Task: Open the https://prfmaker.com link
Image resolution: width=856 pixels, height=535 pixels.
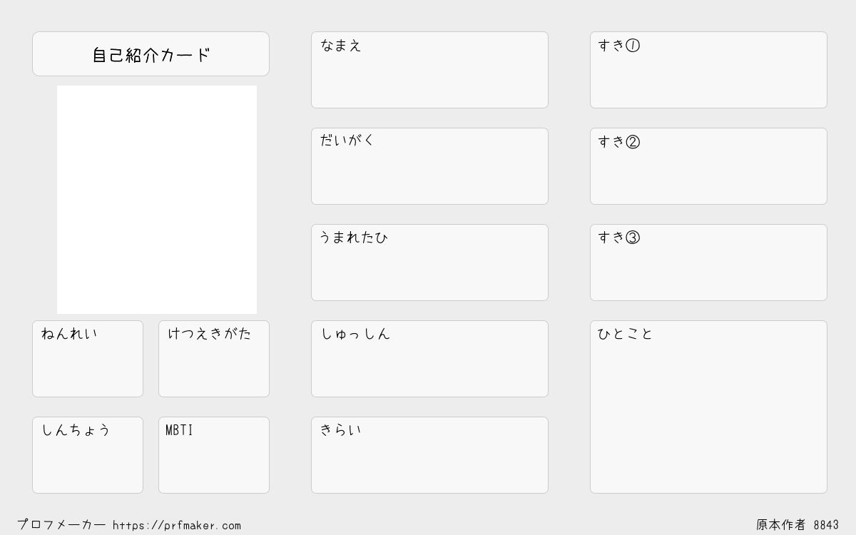Action: coord(177,526)
